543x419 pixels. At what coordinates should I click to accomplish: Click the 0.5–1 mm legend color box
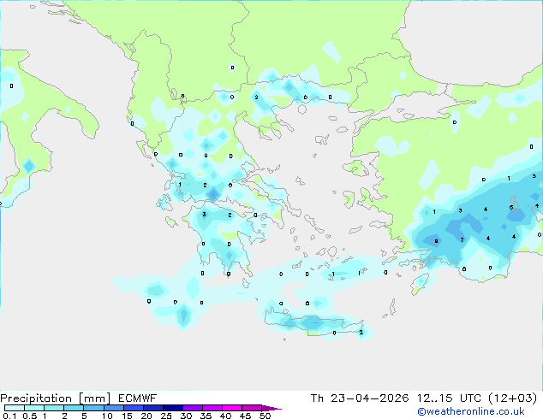pos(34,408)
